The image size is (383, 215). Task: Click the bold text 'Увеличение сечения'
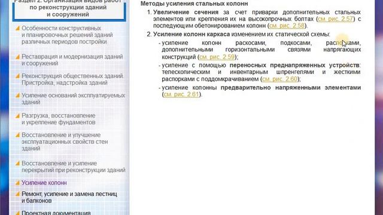[186, 12]
